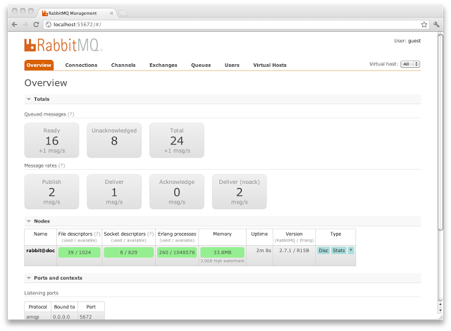Click the Total 24 messages box
Image resolution: width=451 pixels, height=331 pixels.
click(177, 140)
